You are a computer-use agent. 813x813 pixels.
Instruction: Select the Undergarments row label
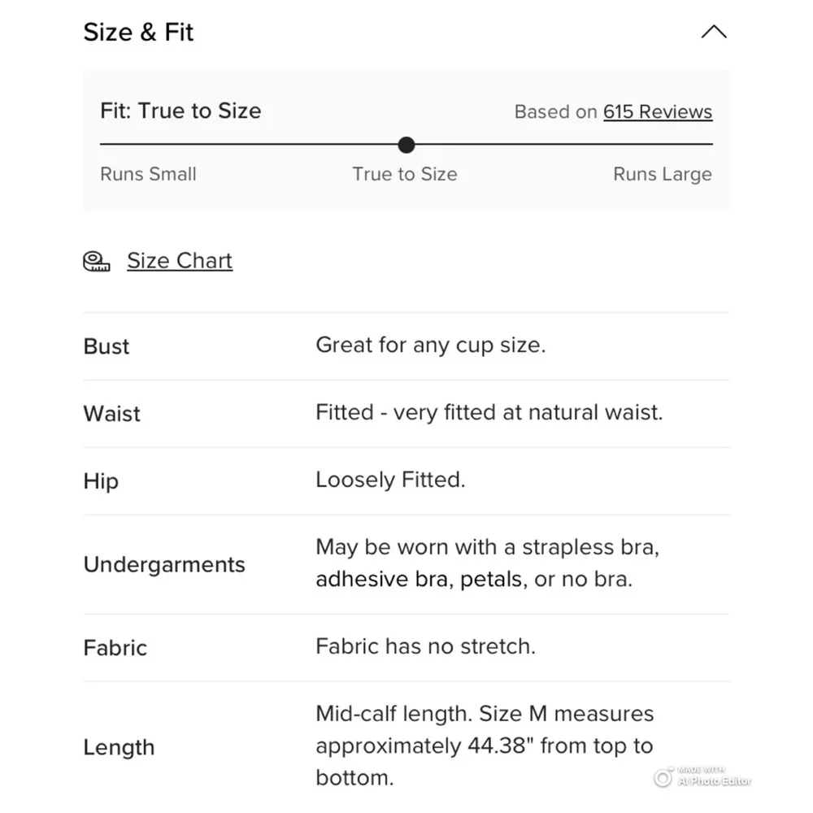pyautogui.click(x=164, y=565)
